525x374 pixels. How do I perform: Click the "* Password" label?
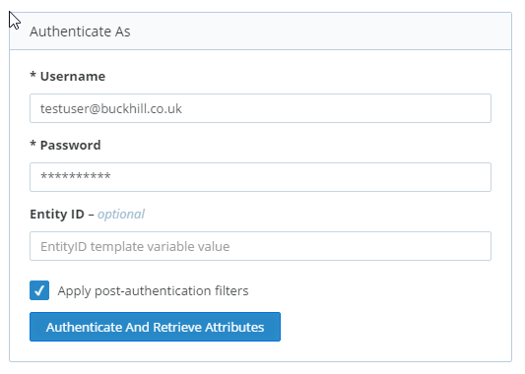tap(65, 146)
